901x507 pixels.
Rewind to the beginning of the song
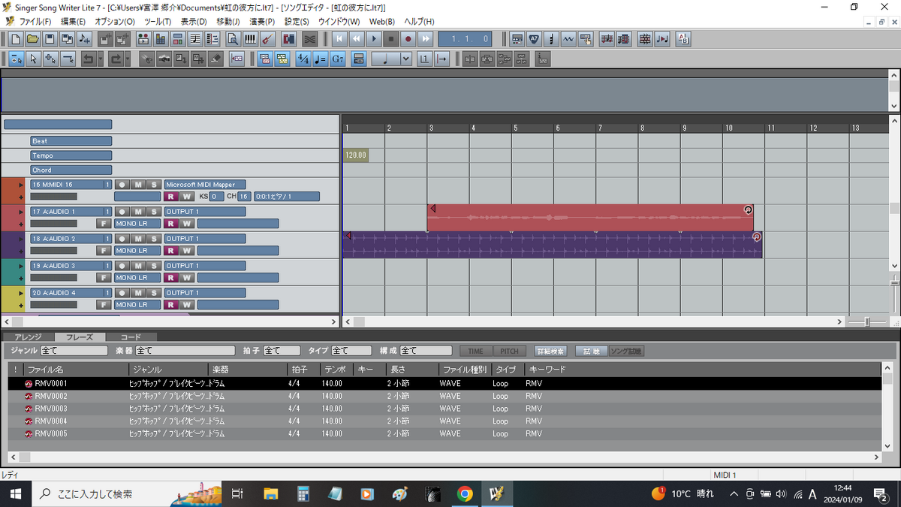click(x=340, y=38)
